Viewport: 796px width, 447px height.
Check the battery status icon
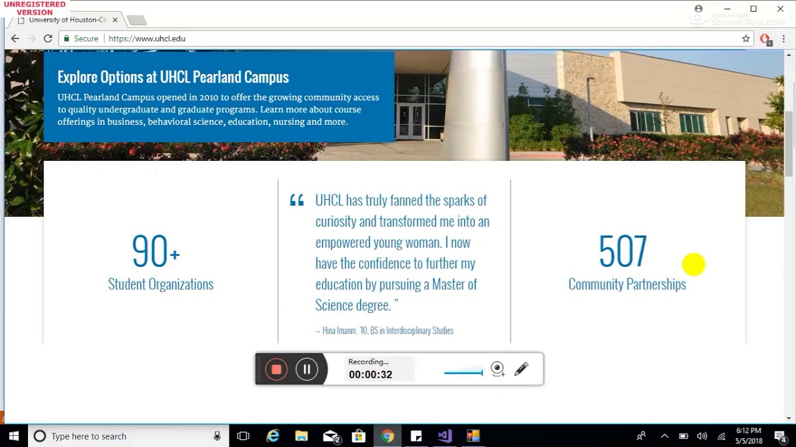(683, 436)
